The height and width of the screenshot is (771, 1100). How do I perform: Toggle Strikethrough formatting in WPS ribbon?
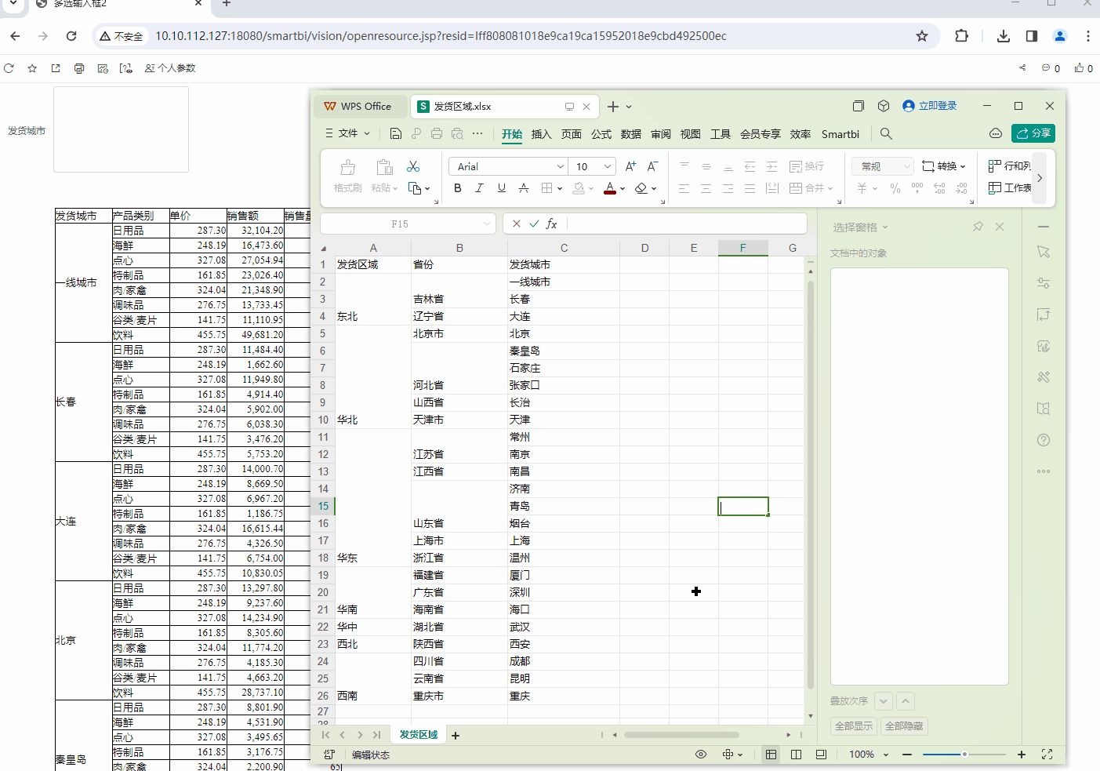[x=524, y=188]
